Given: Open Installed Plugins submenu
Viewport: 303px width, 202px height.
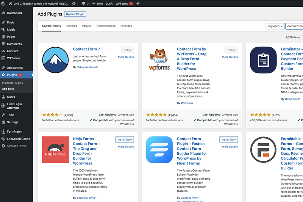Looking at the screenshot, I should 12,83.
